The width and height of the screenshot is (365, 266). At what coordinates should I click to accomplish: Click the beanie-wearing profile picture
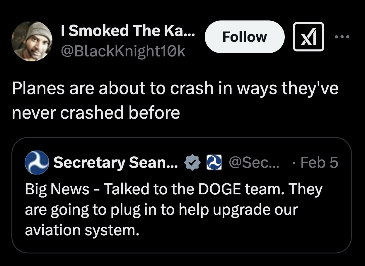click(32, 40)
